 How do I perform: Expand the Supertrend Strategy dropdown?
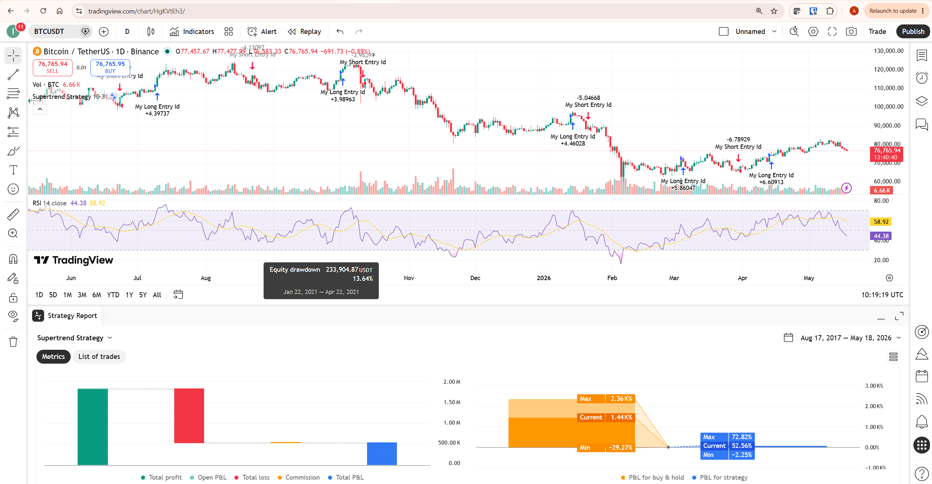pos(75,338)
